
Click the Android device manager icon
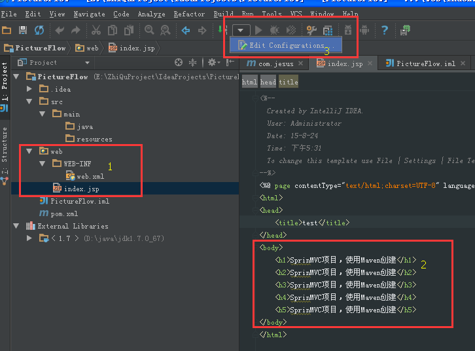[x=364, y=30]
